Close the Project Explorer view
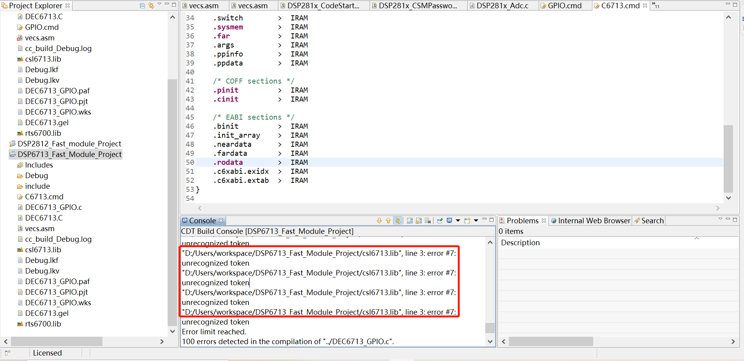Image resolution: width=744 pixels, height=361 pixels. [68, 5]
